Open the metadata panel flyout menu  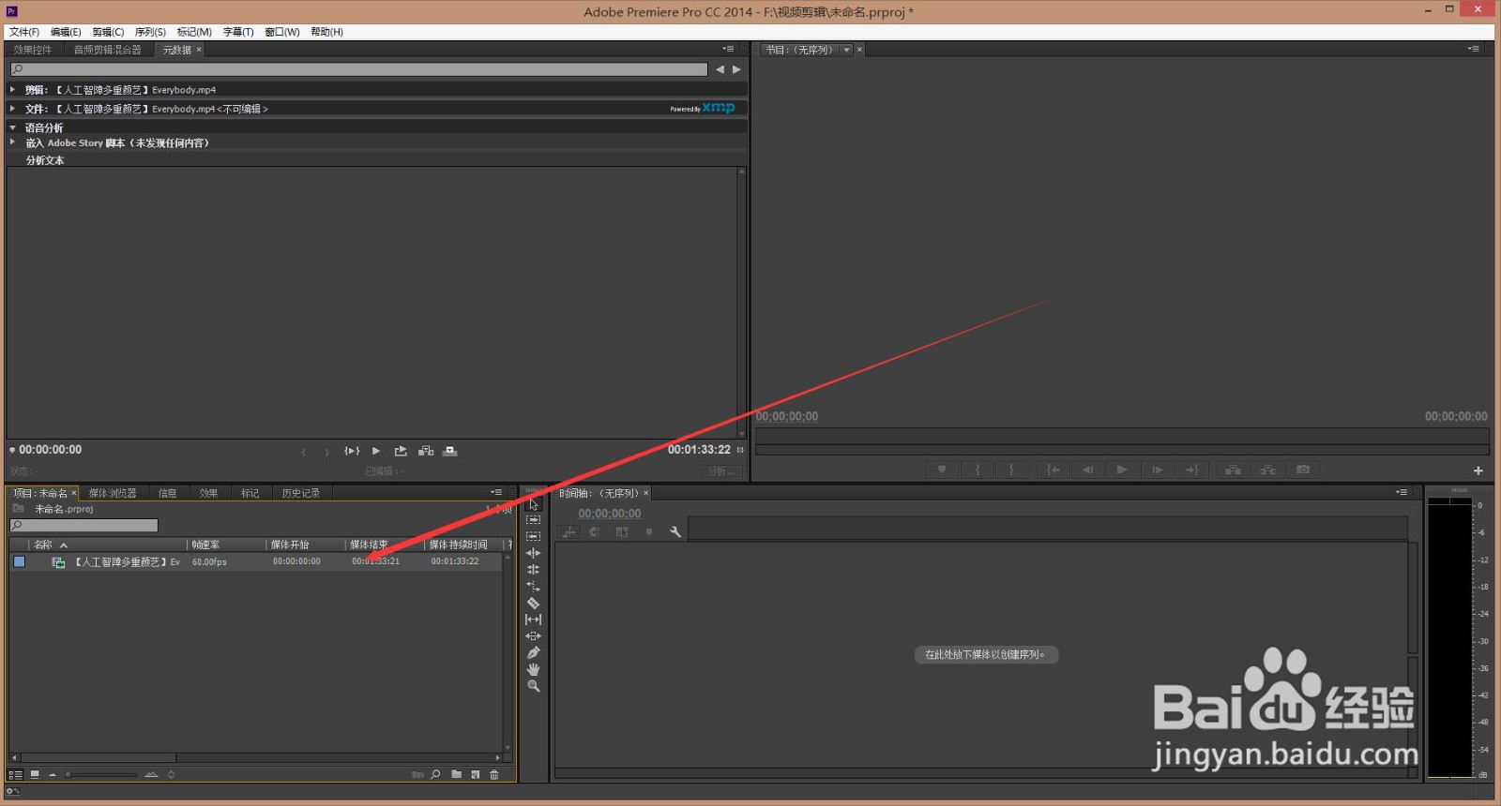pos(728,49)
